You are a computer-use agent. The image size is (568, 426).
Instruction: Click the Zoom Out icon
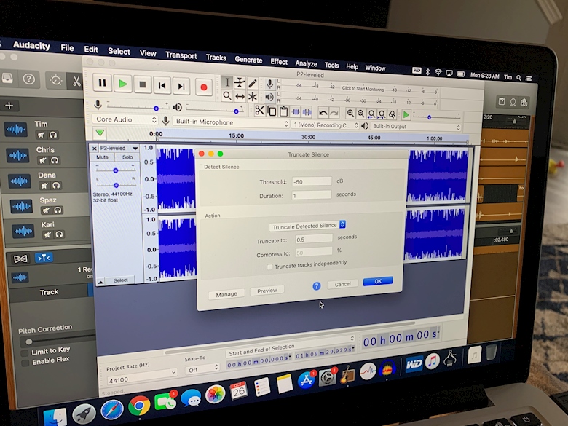tap(360, 114)
